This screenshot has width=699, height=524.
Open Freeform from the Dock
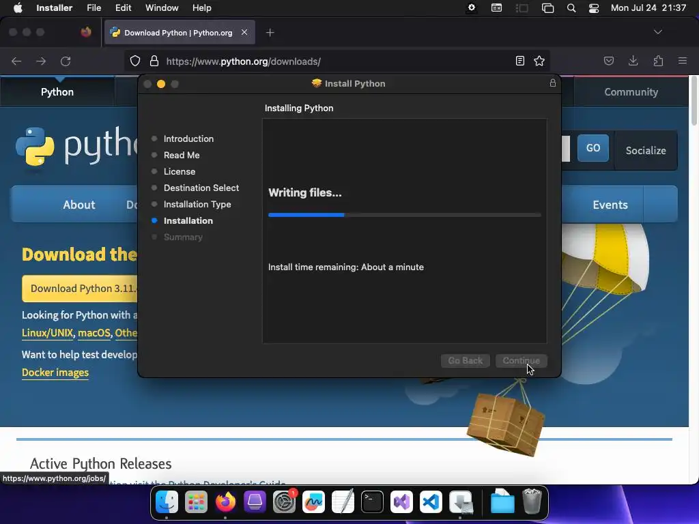tap(313, 501)
